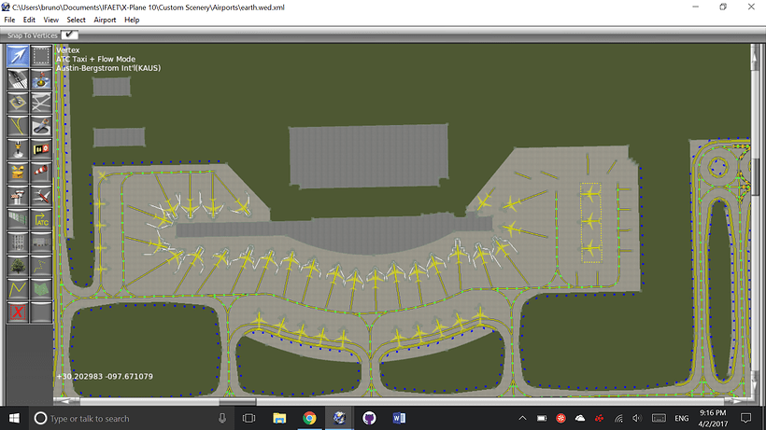Screen dimensions: 766x430
Task: Select the Forest tree tool
Action: 18,266
